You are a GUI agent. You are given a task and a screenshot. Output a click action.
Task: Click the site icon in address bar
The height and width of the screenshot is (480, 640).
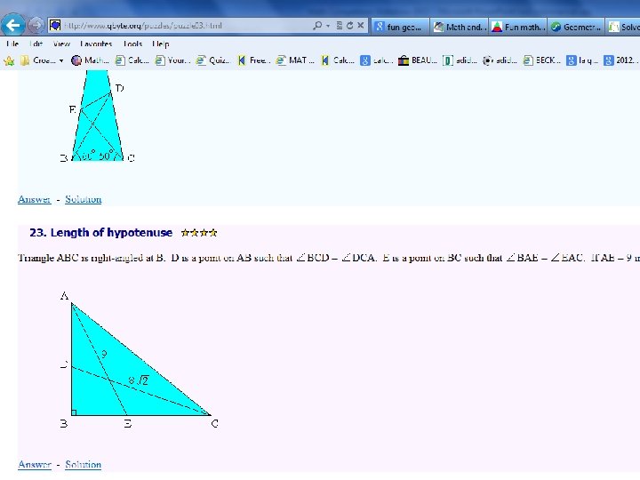pyautogui.click(x=55, y=25)
